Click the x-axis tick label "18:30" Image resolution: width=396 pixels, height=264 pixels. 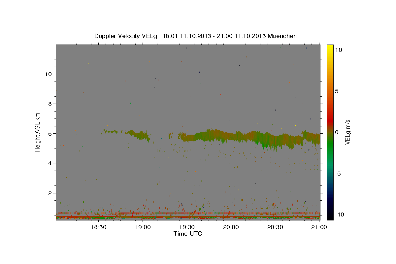[x=99, y=227]
